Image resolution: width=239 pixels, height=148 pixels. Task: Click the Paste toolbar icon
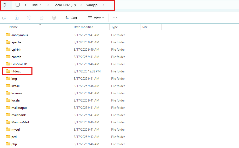17,18
